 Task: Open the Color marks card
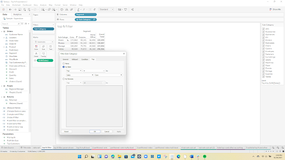(36, 48)
